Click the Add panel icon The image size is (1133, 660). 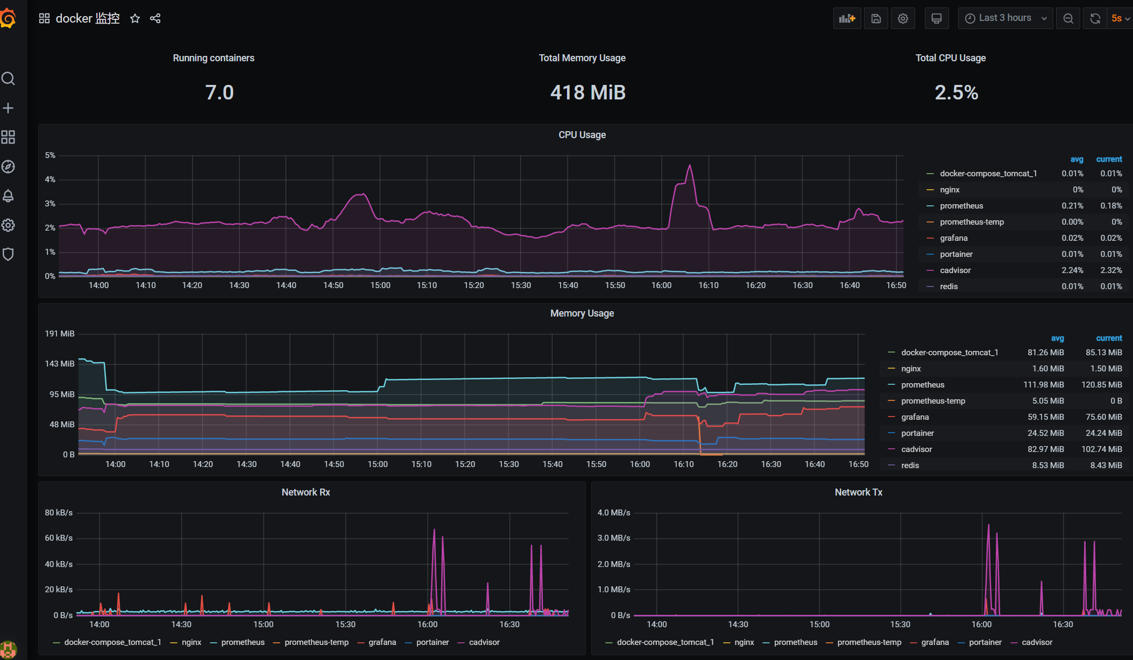[847, 18]
